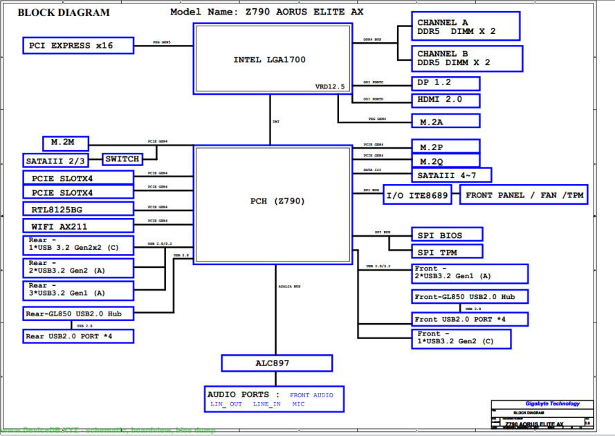The height and width of the screenshot is (436, 615).
Task: Click the LIN_ OUT label
Action: click(x=226, y=404)
